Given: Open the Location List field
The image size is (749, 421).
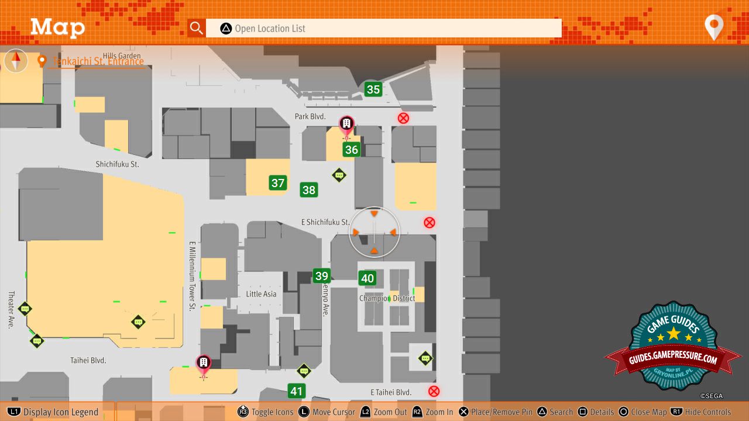Looking at the screenshot, I should click(x=383, y=28).
